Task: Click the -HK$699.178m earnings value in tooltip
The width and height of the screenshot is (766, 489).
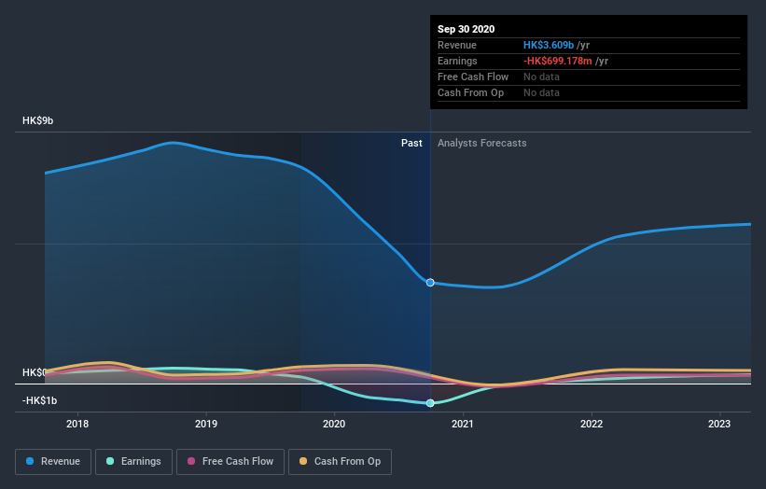Action: [557, 61]
